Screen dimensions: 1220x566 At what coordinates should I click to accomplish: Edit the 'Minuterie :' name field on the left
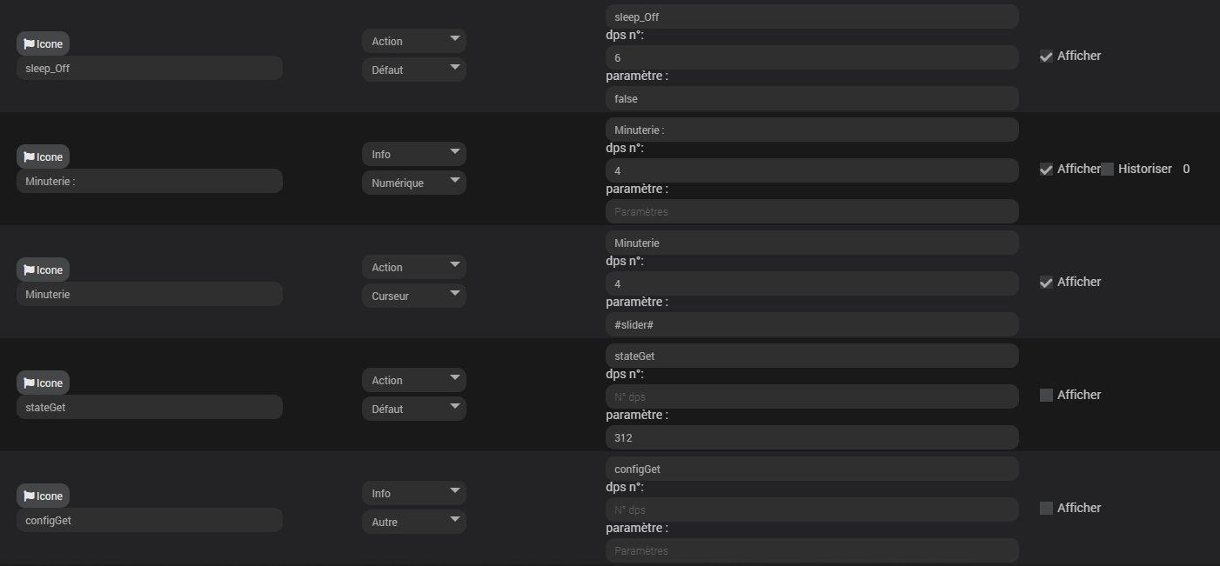[150, 181]
